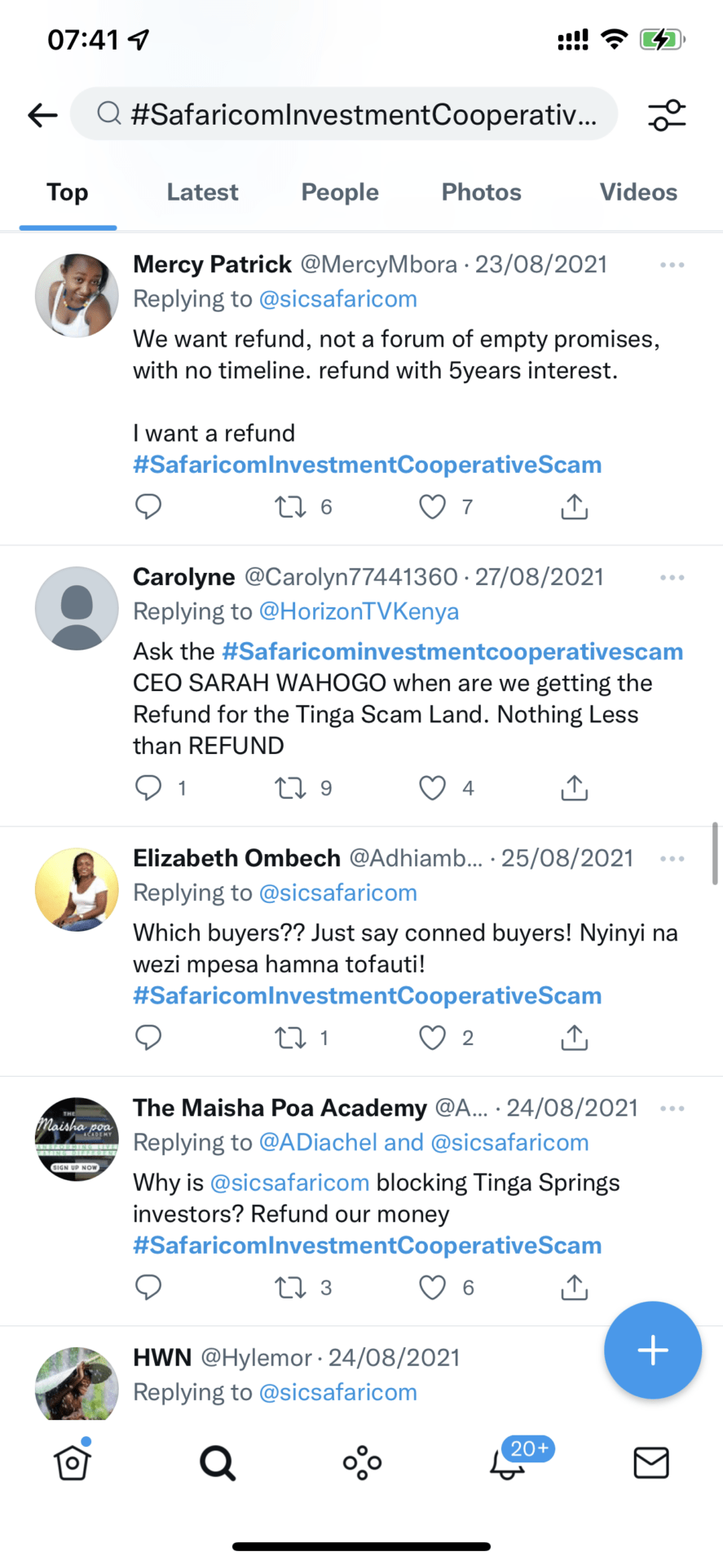Tap #SafaricomInvestmentCooperativeScam hashtag in Elizabeth's tweet

[367, 995]
